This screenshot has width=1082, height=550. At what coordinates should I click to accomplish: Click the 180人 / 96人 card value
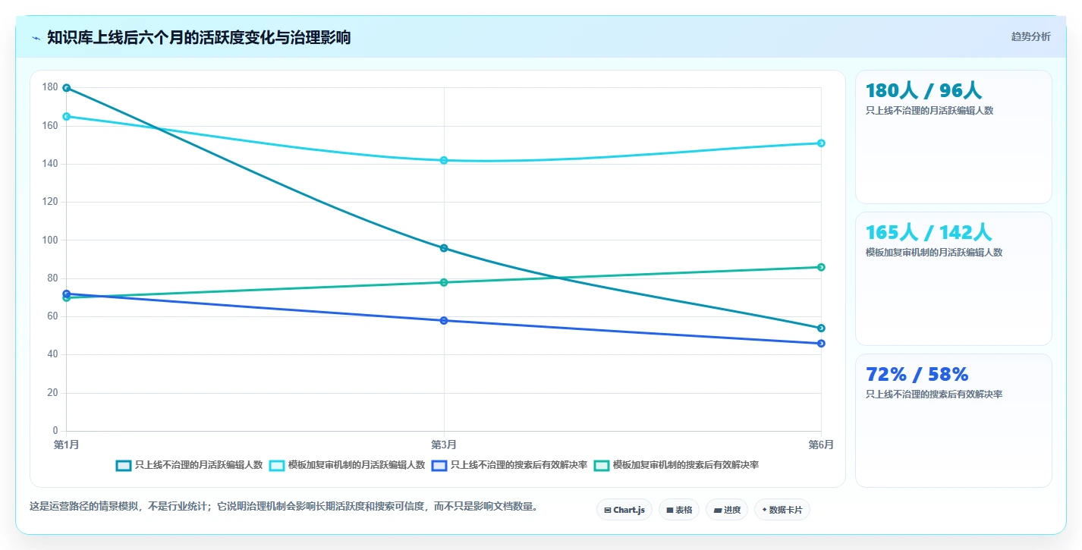[x=923, y=90]
